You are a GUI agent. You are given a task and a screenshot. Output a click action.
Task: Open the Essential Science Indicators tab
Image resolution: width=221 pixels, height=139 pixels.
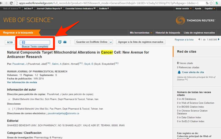coord(80,8)
